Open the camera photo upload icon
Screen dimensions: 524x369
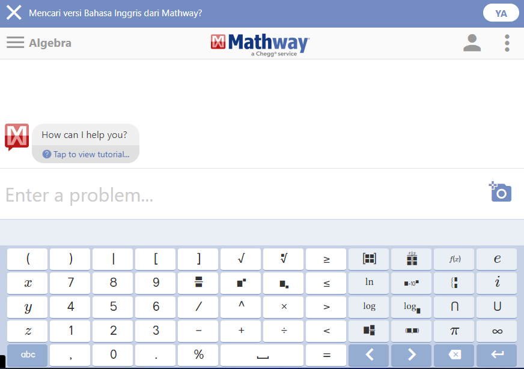coord(501,192)
